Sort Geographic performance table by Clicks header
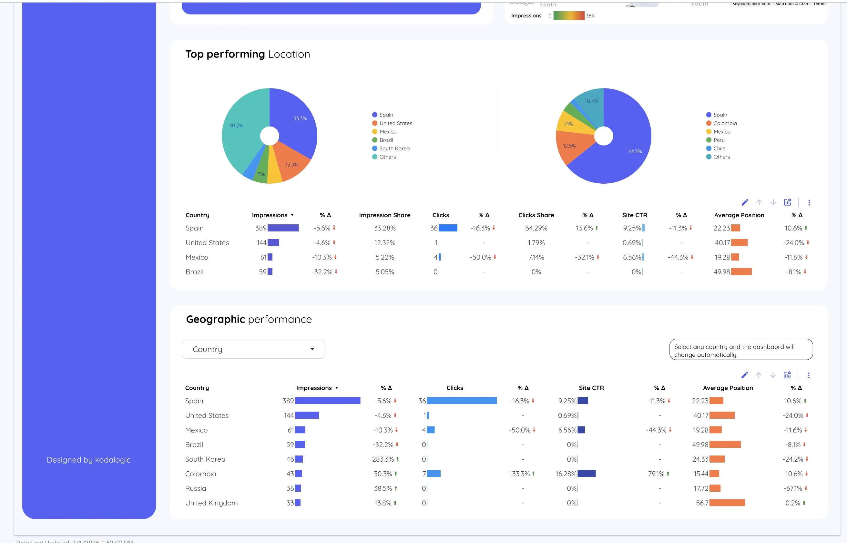847x543 pixels. point(455,388)
